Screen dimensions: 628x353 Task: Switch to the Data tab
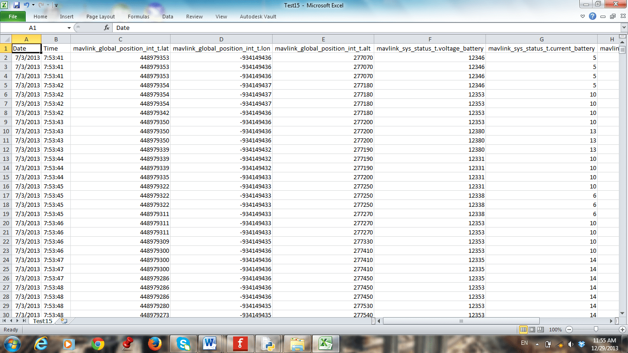click(x=168, y=17)
